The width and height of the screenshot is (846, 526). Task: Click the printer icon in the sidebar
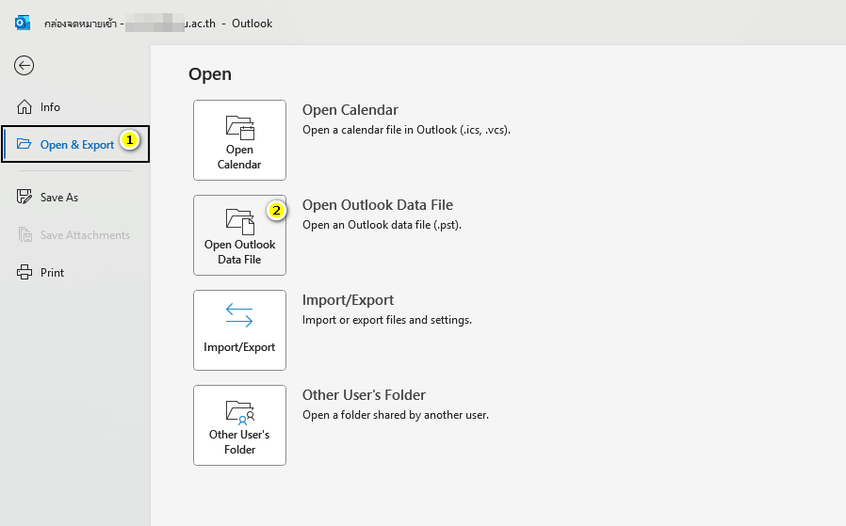(x=24, y=273)
